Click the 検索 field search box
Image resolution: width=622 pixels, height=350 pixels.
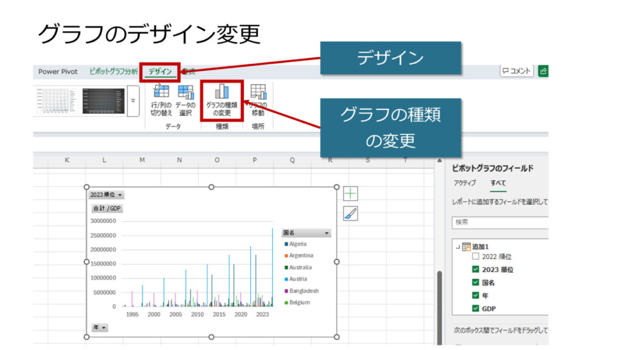coord(499,222)
